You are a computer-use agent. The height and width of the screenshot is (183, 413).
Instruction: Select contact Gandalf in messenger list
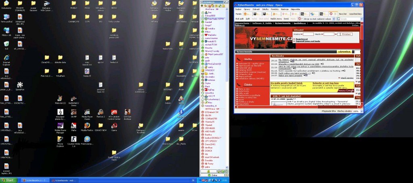208,22
